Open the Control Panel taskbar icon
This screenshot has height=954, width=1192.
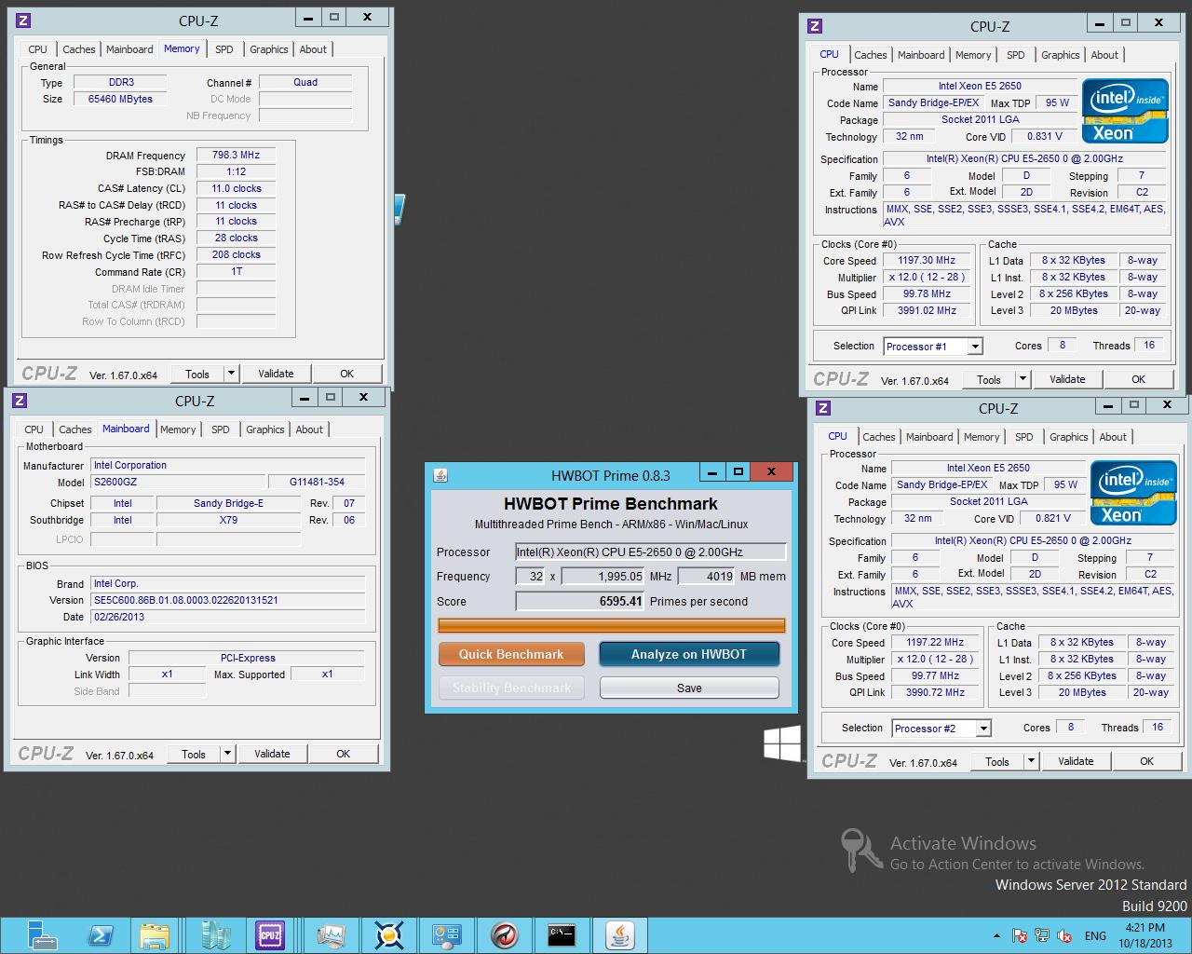(x=447, y=934)
